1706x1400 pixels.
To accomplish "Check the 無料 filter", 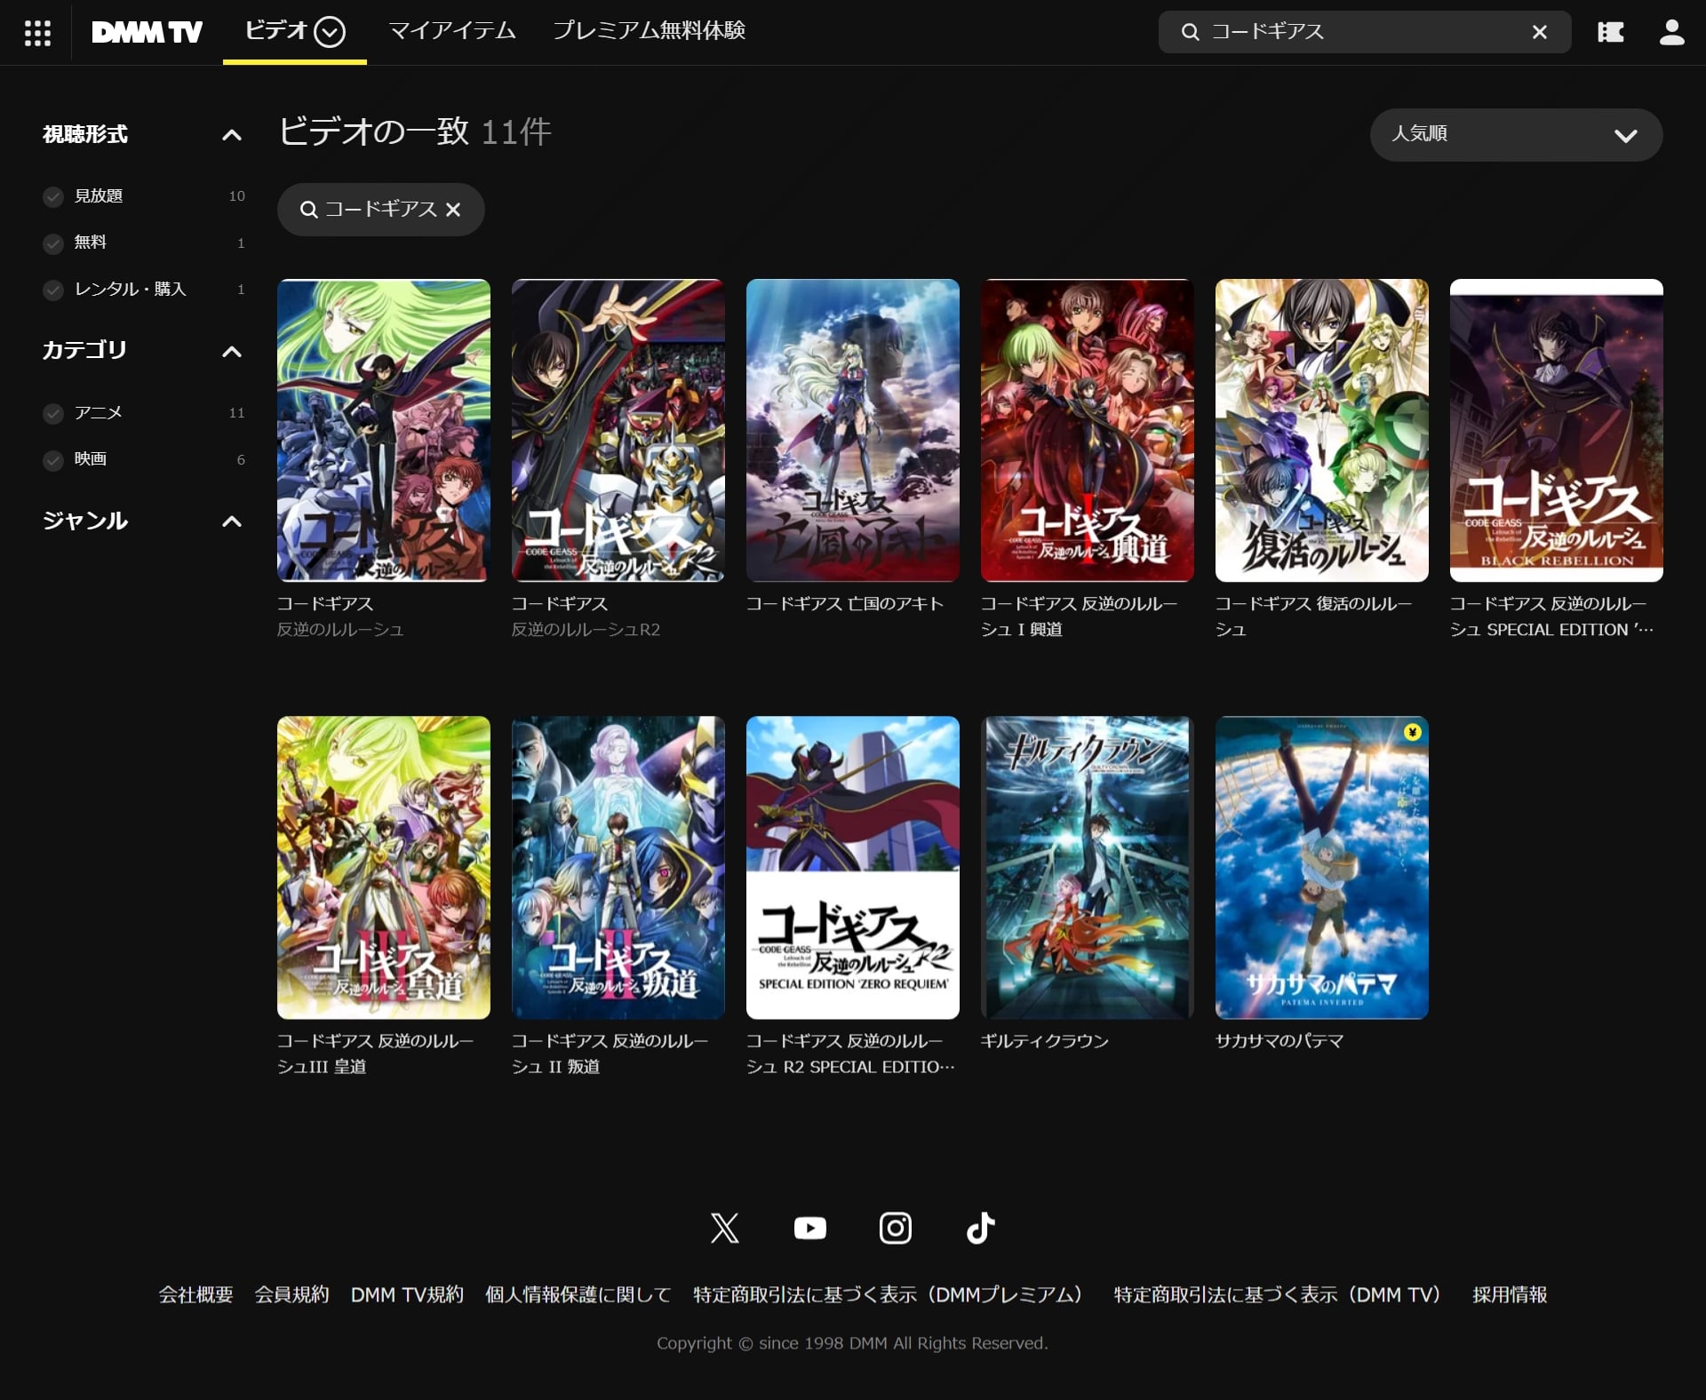I will tap(53, 243).
